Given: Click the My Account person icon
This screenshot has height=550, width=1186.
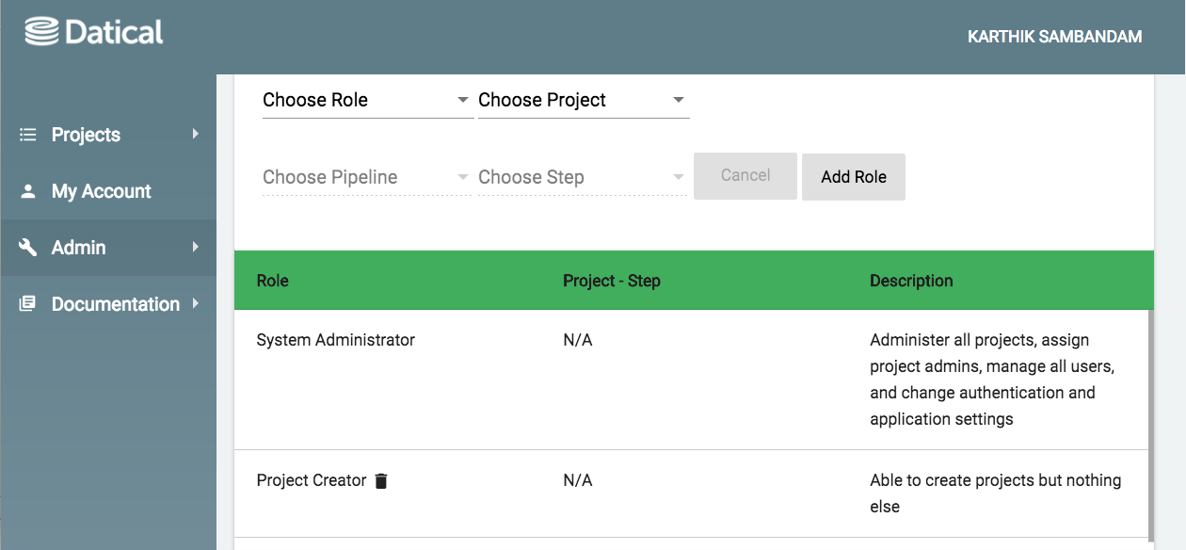Looking at the screenshot, I should 27,191.
